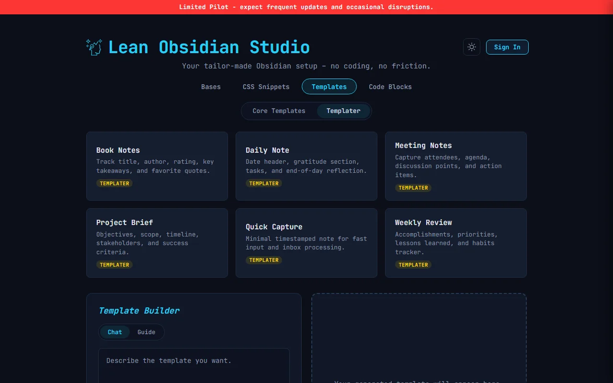Open the CSS Snippets tab
The width and height of the screenshot is (613, 383).
266,87
